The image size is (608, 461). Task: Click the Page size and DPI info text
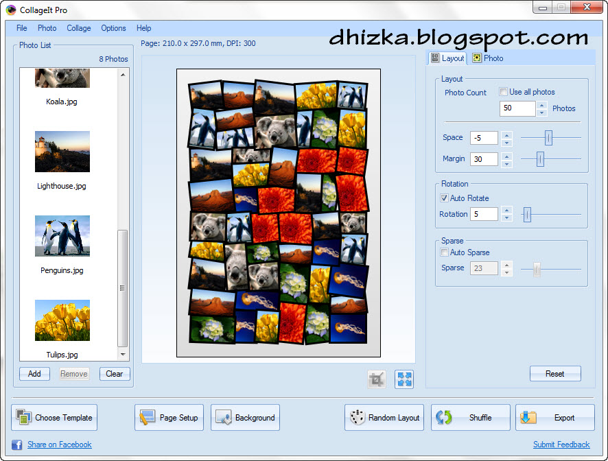[x=198, y=43]
